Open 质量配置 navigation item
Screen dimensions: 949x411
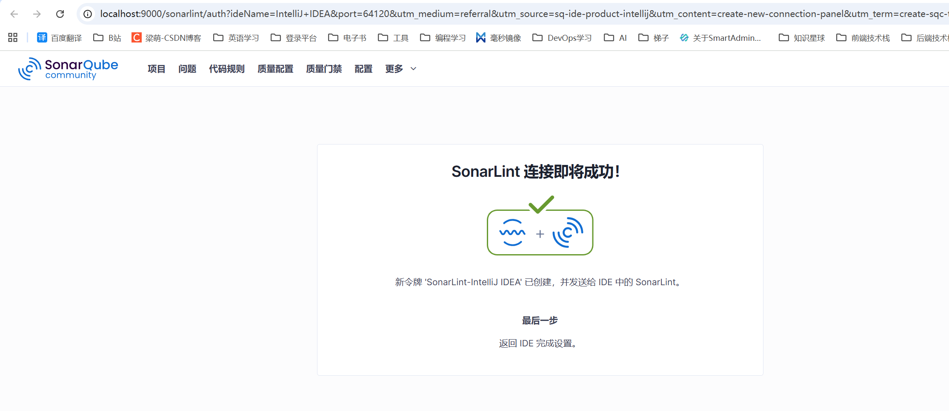coord(275,69)
